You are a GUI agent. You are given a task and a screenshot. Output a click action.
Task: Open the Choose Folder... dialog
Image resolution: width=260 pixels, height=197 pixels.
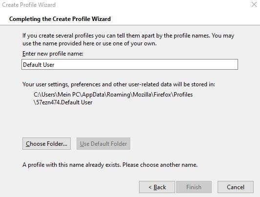[x=47, y=144]
